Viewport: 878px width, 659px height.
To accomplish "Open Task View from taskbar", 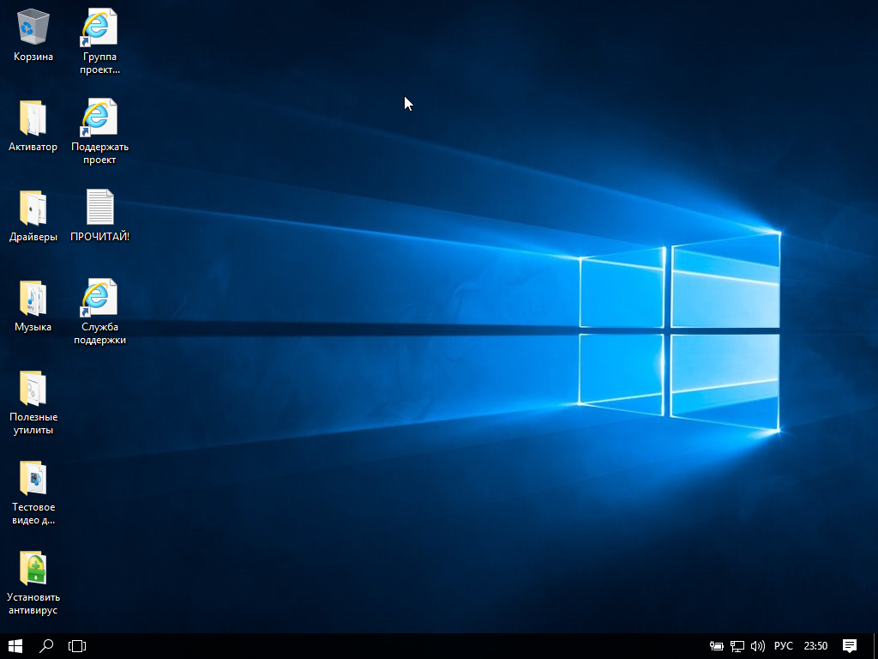I will pyautogui.click(x=76, y=646).
